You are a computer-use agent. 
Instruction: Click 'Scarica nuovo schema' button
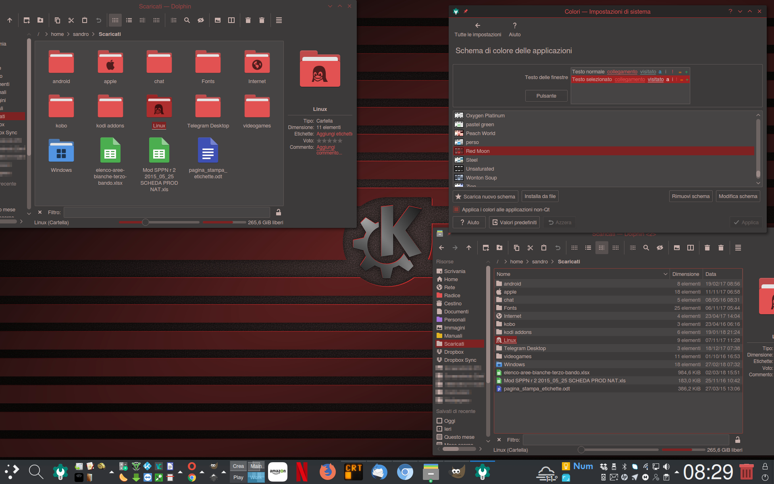[485, 196]
